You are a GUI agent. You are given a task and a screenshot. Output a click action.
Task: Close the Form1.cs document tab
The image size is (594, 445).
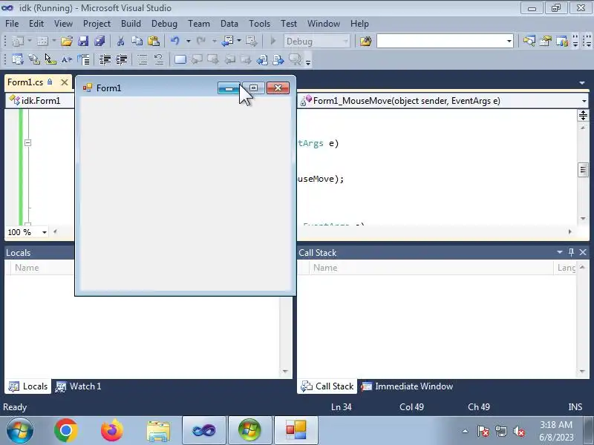[65, 82]
